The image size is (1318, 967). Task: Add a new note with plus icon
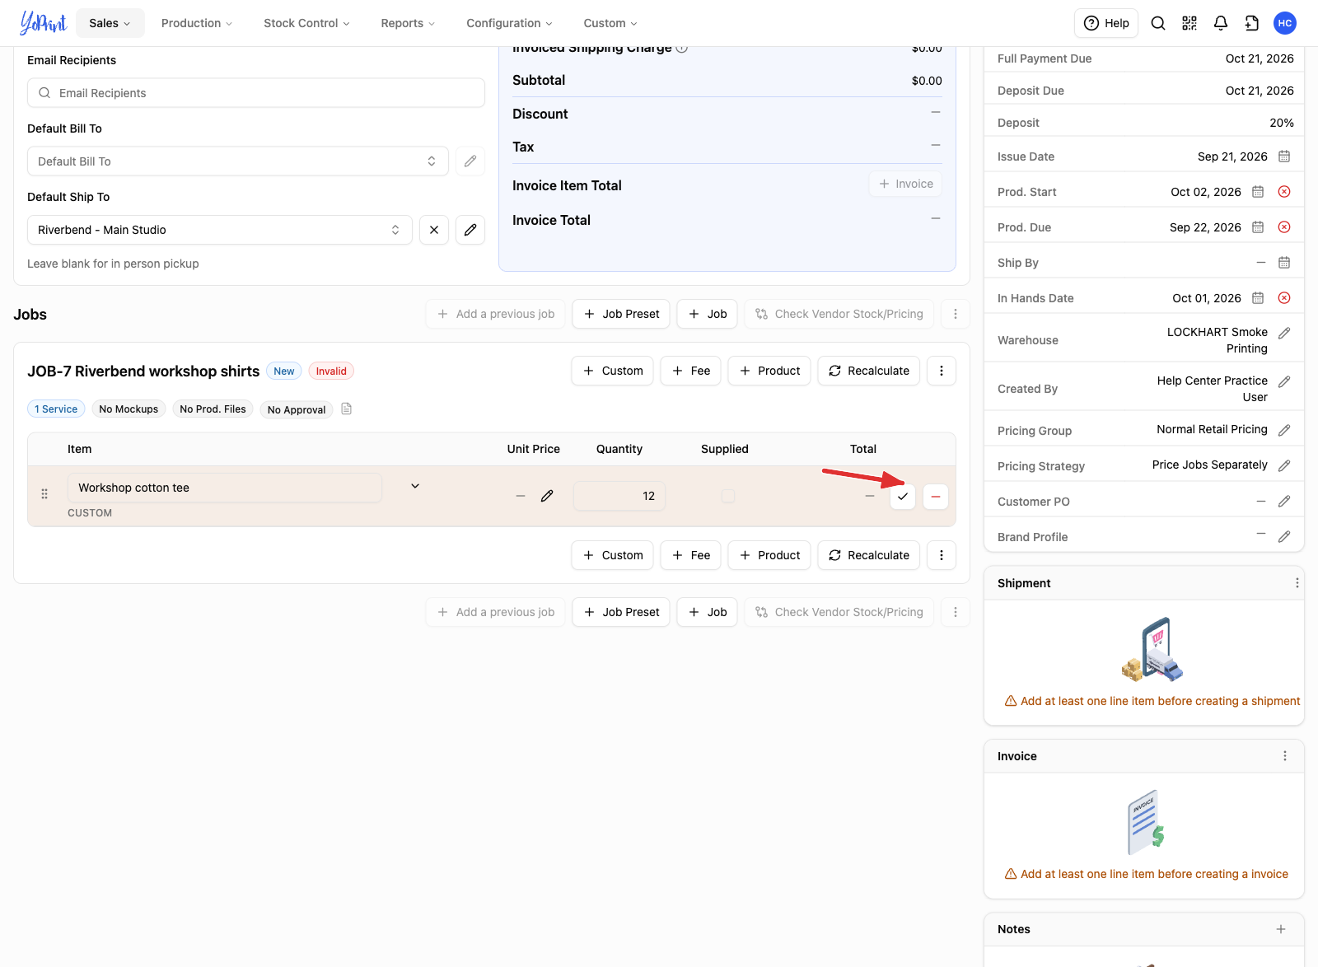click(1281, 929)
